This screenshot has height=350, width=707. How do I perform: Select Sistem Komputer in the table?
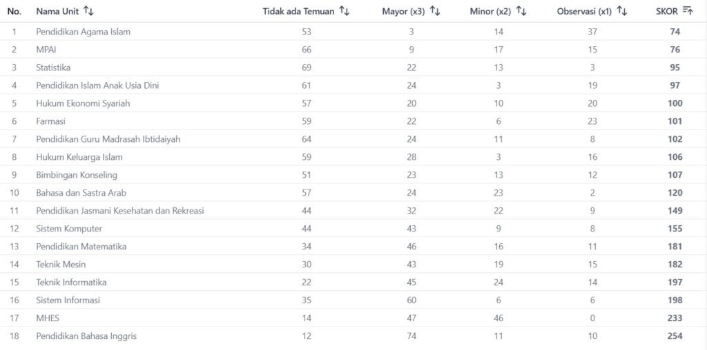tap(69, 229)
